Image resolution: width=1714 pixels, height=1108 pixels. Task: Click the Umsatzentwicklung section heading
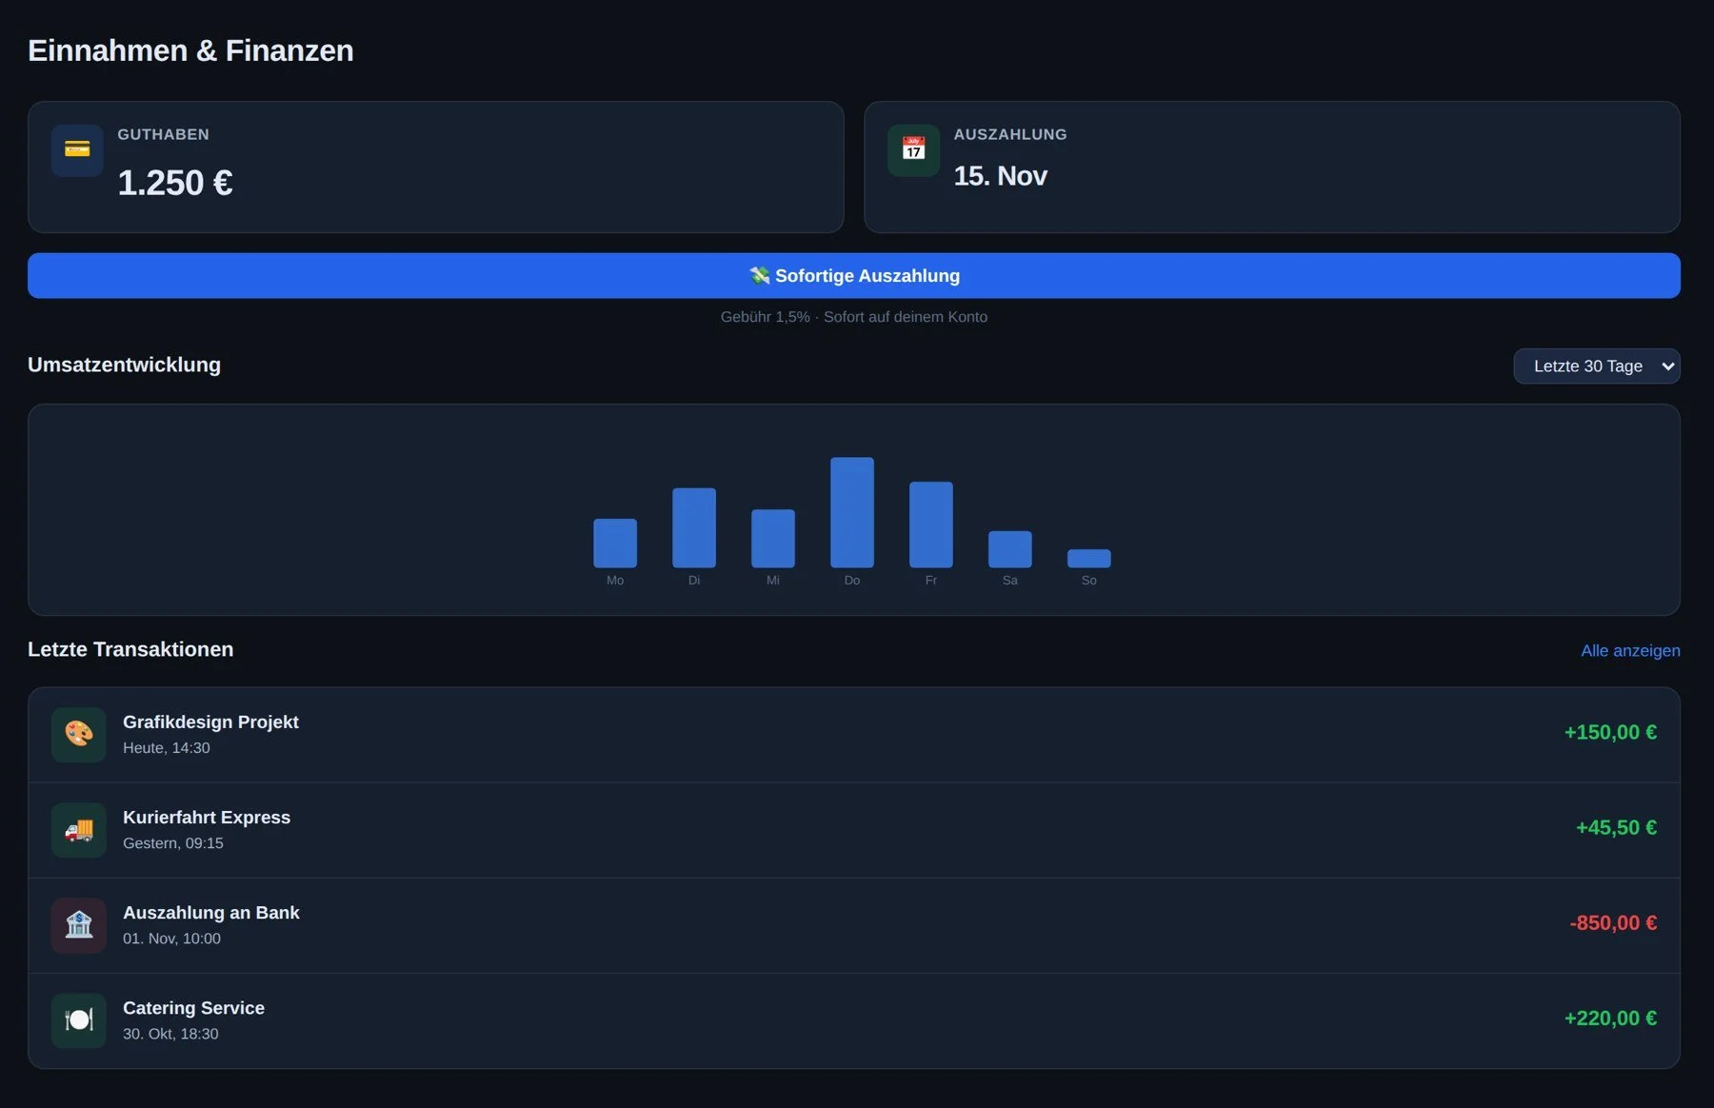point(124,365)
